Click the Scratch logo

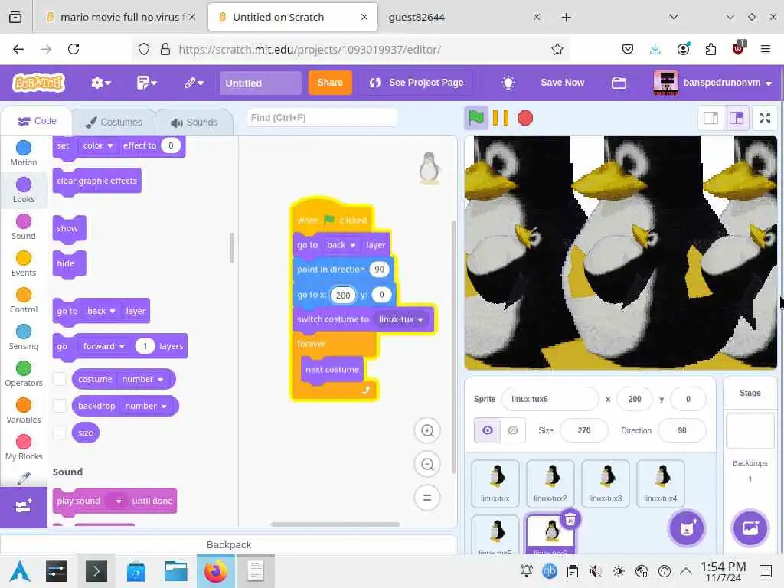pos(38,83)
